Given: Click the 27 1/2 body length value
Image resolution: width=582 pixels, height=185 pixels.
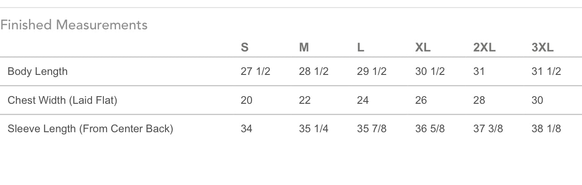Looking at the screenshot, I should [x=255, y=71].
